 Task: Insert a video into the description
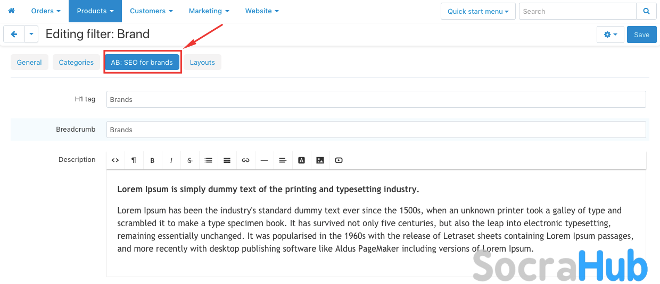tap(339, 160)
